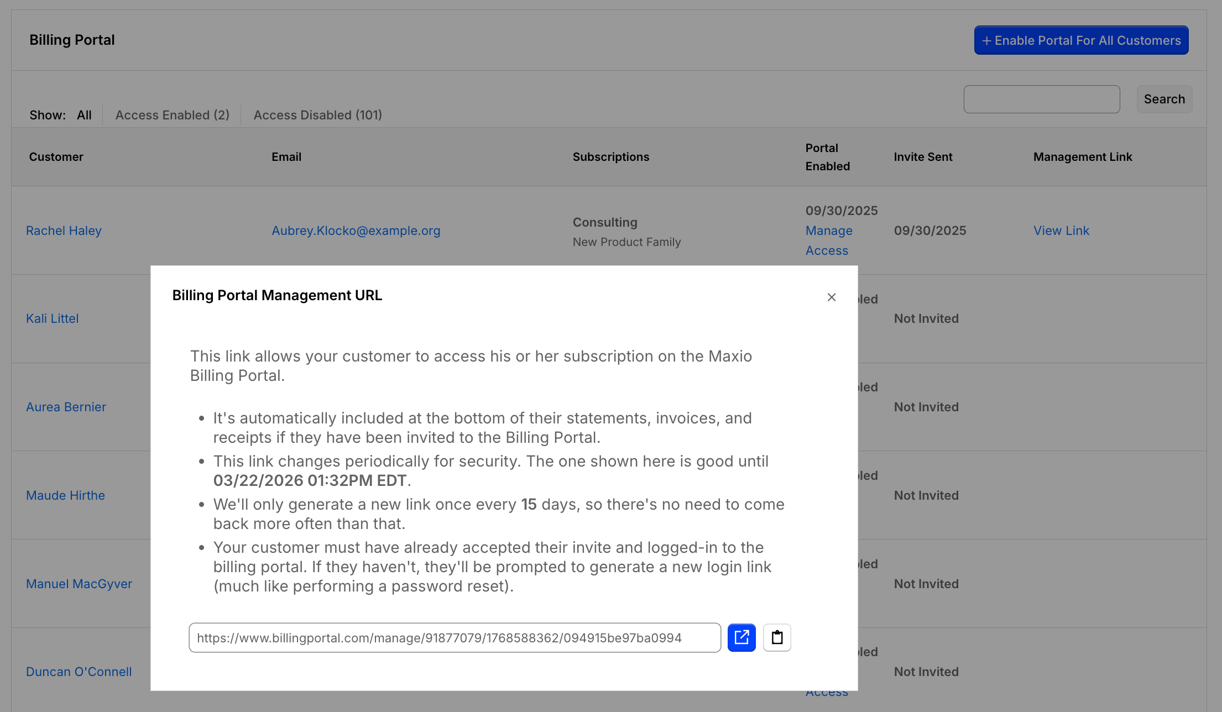Click View Link for Rachel Haley
Viewport: 1222px width, 712px height.
pos(1061,231)
